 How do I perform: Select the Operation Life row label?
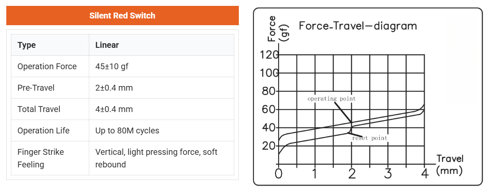pos(44,131)
